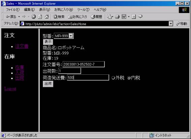Click the Refresh page icon
The height and width of the screenshot is (139, 191).
coord(40,17)
